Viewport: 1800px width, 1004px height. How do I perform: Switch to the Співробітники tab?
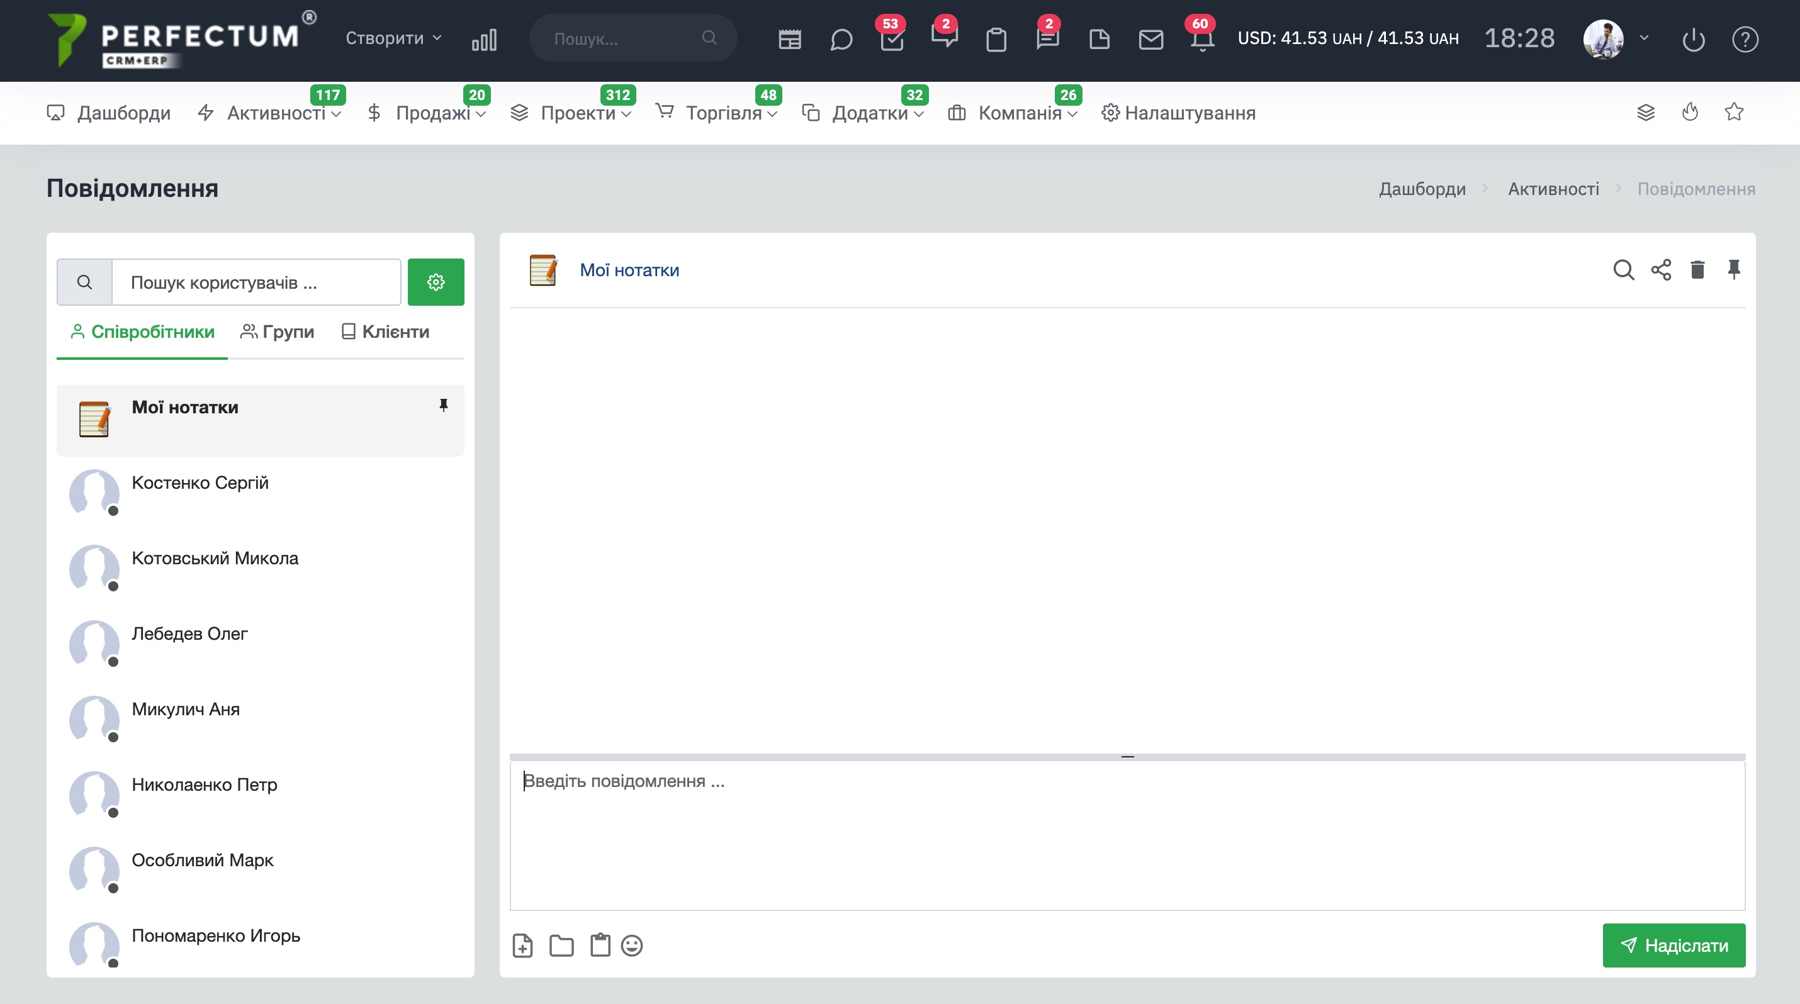pos(142,332)
